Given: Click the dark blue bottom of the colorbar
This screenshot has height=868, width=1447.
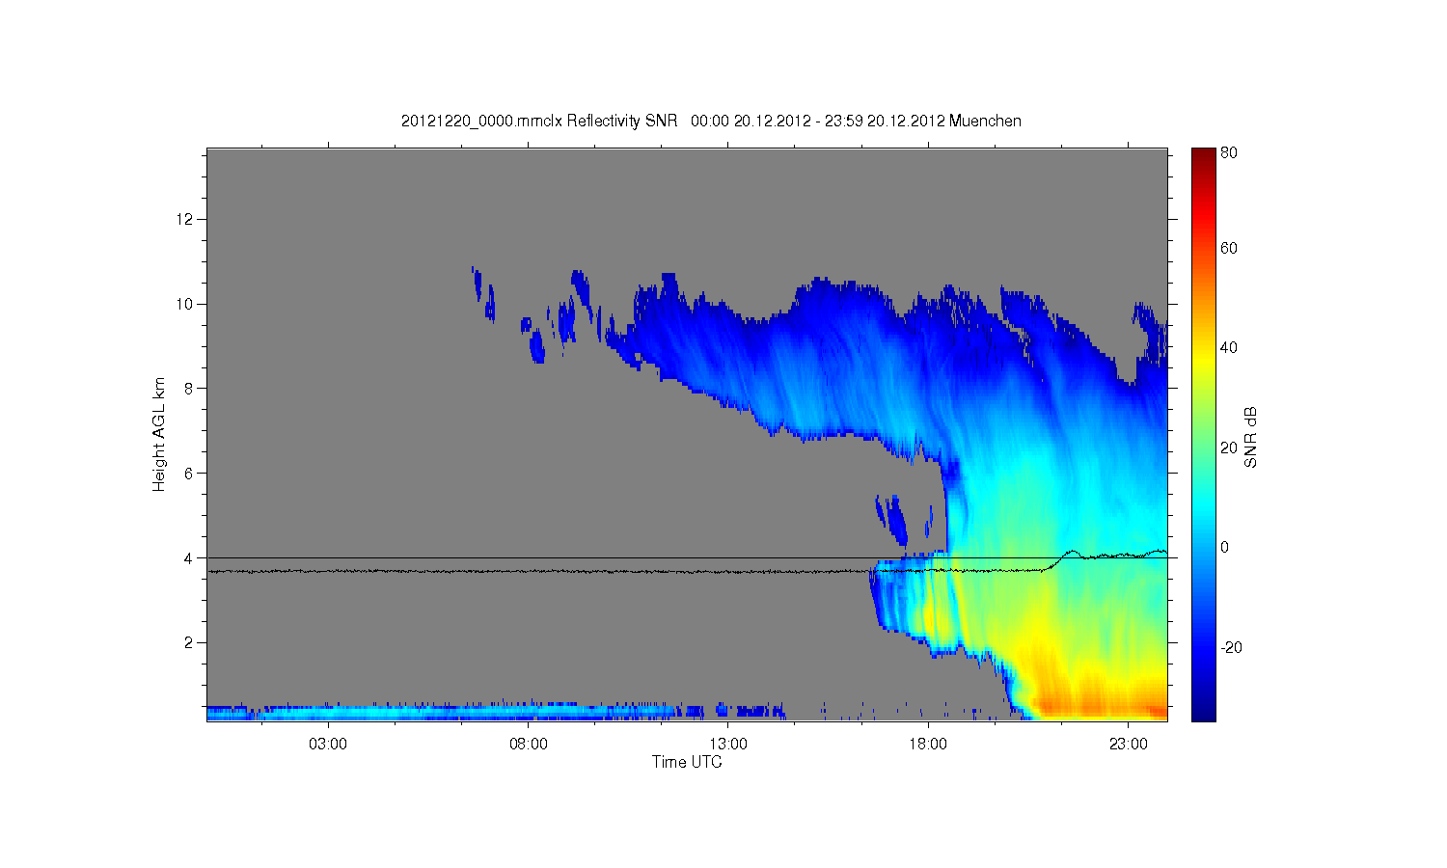Looking at the screenshot, I should [x=1203, y=712].
